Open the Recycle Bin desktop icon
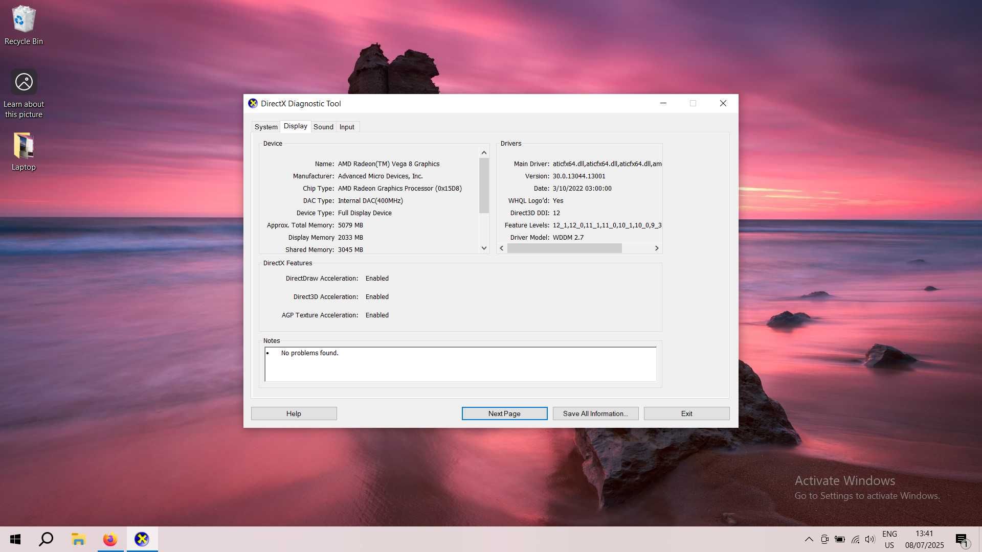Viewport: 982px width, 552px height. tap(24, 26)
